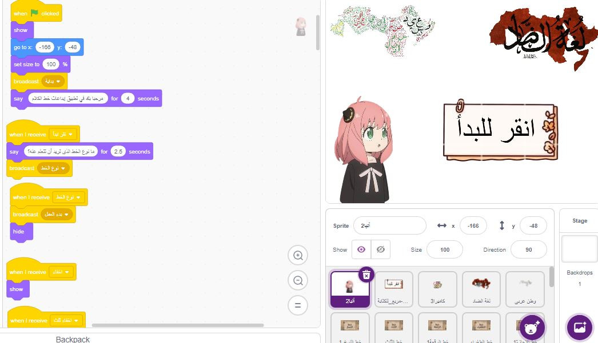Select the أنيا2 sprite thumbnail
The image size is (598, 343).
coord(350,289)
